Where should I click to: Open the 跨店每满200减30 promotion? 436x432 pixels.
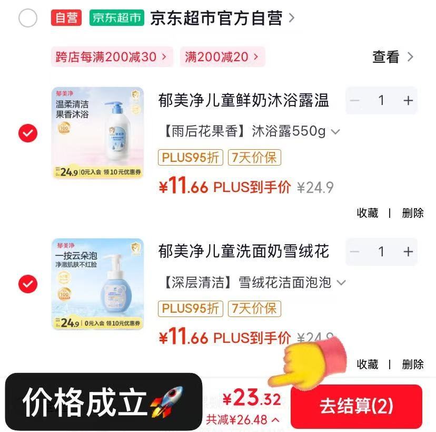(x=112, y=57)
